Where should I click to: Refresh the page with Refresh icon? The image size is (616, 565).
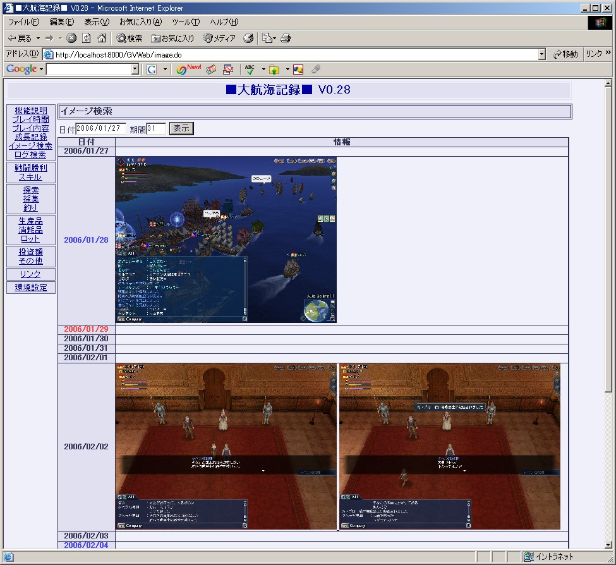(87, 38)
